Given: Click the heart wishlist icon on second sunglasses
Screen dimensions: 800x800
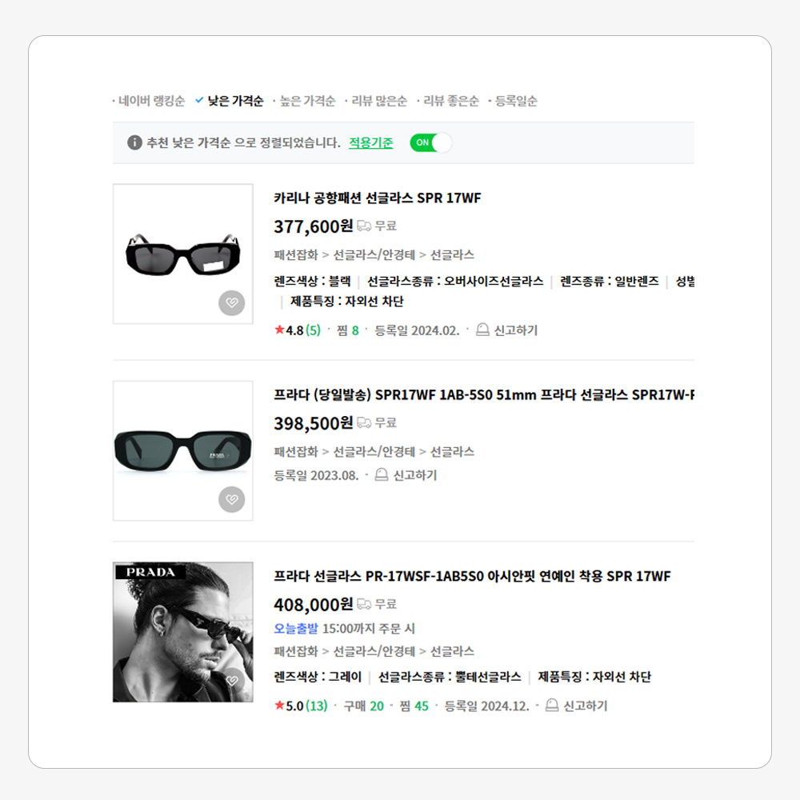Looking at the screenshot, I should pyautogui.click(x=232, y=499).
